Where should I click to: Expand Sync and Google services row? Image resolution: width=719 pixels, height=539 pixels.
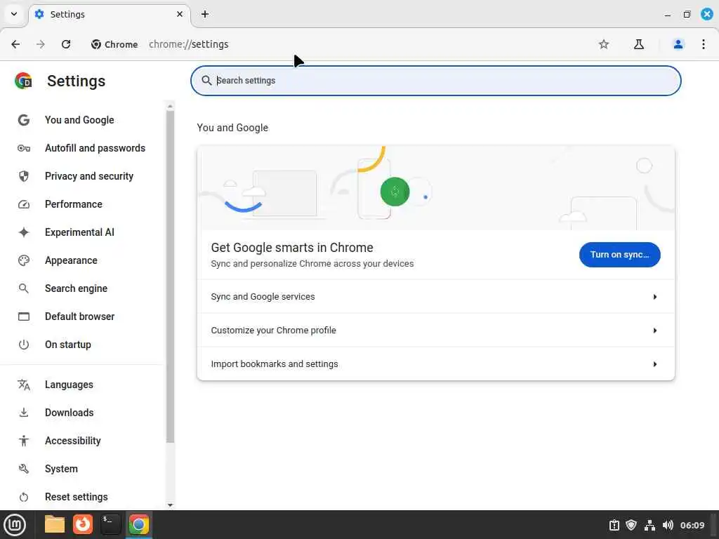435,297
